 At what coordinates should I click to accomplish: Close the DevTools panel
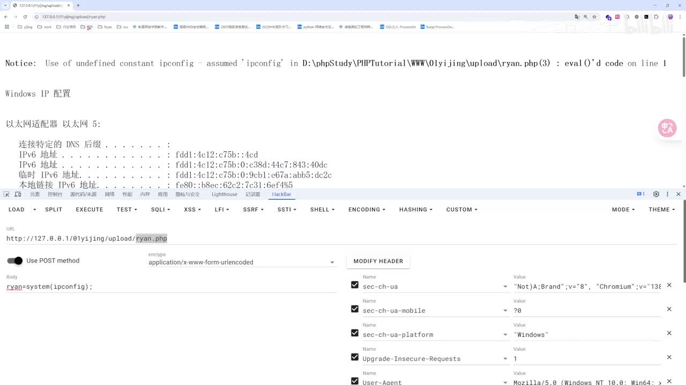[678, 194]
